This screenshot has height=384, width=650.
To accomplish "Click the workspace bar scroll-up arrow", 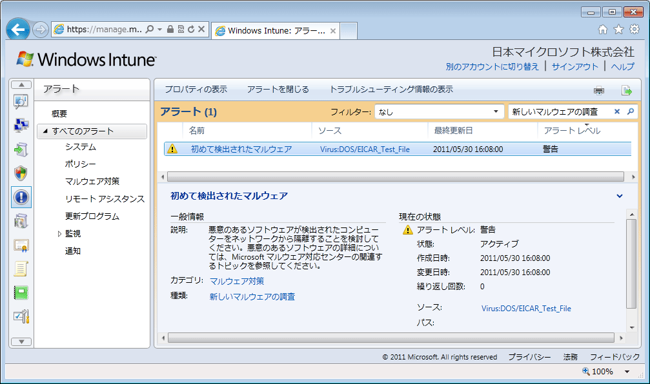I will click(21, 85).
